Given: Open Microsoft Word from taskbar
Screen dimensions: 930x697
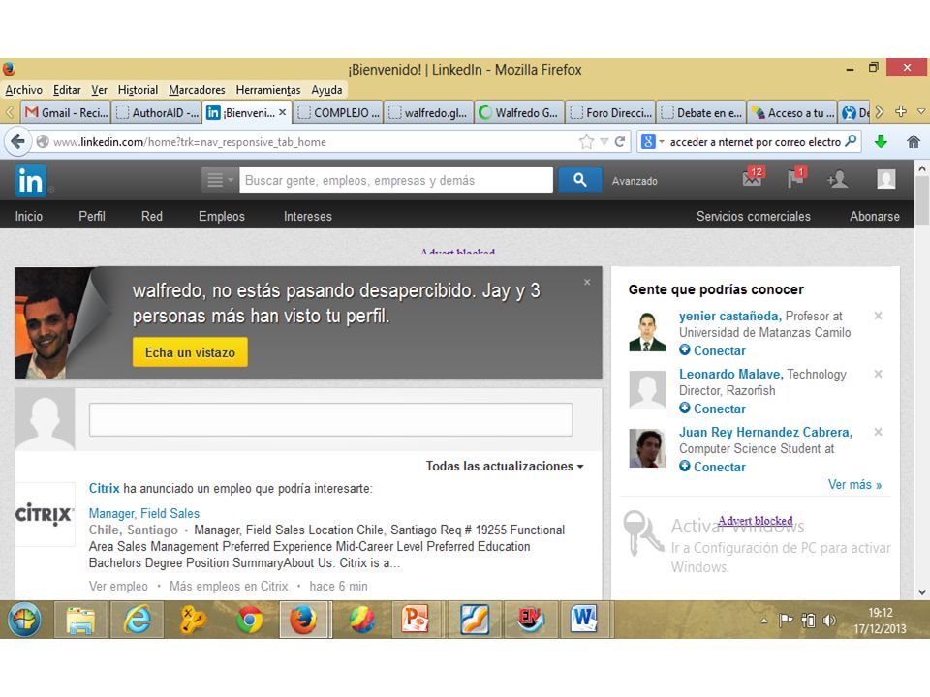Looking at the screenshot, I should pos(583,620).
